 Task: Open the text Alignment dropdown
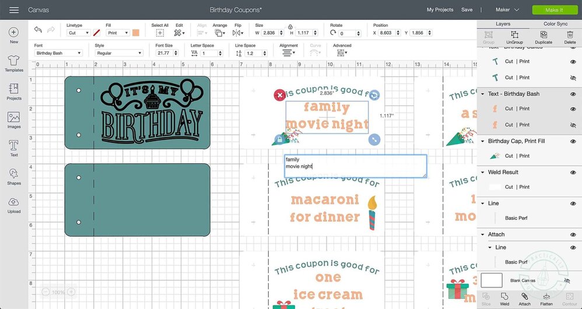pos(288,53)
